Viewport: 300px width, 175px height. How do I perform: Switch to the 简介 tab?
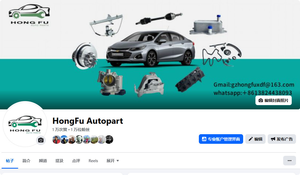pos(26,161)
